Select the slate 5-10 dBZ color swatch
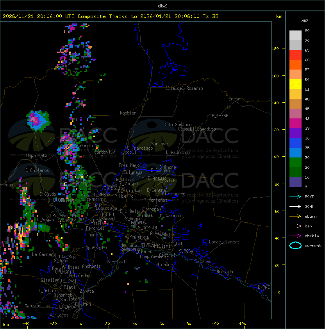Viewport: 325px width, 329px height. [295, 182]
